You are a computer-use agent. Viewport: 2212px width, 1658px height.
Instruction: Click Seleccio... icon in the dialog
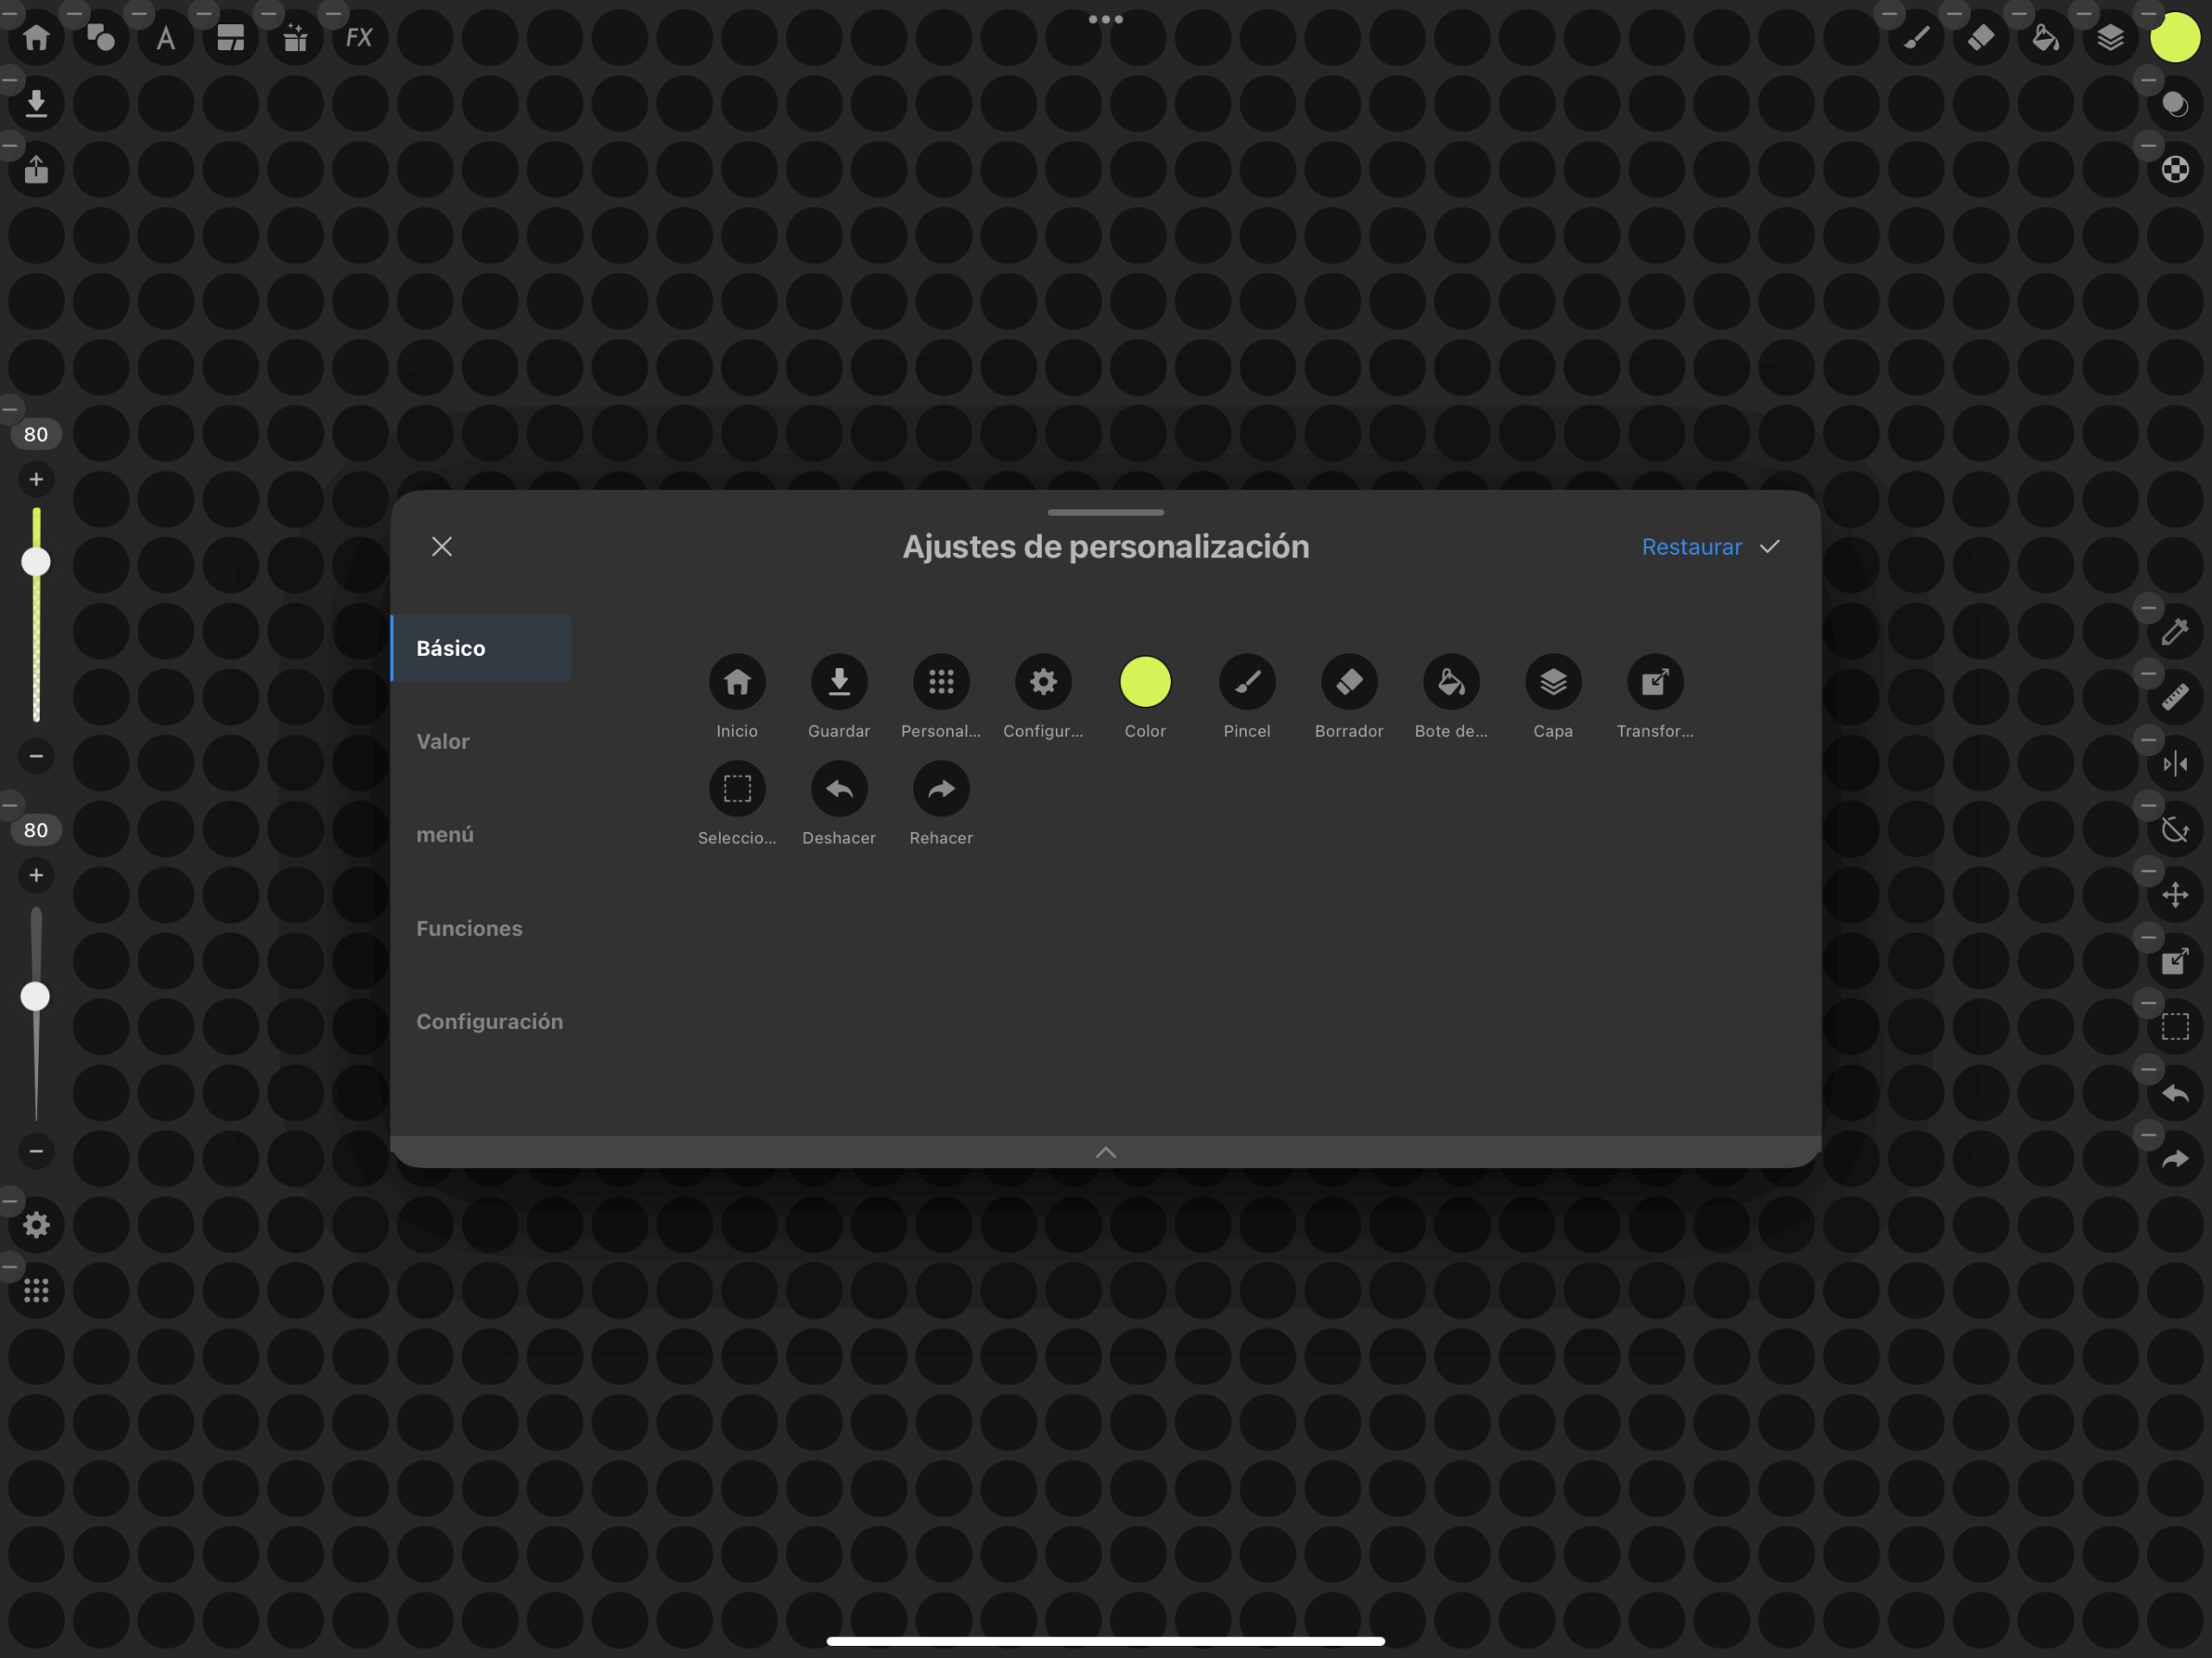coord(737,789)
